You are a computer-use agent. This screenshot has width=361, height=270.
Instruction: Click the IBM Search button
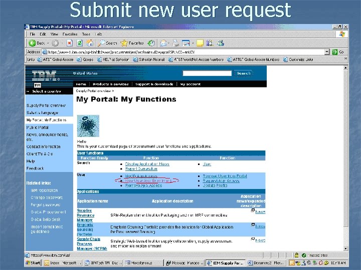click(x=243, y=73)
